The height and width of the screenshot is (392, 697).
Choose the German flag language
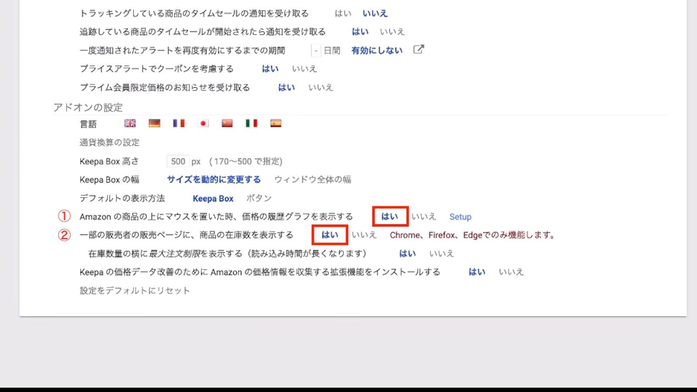coord(154,123)
